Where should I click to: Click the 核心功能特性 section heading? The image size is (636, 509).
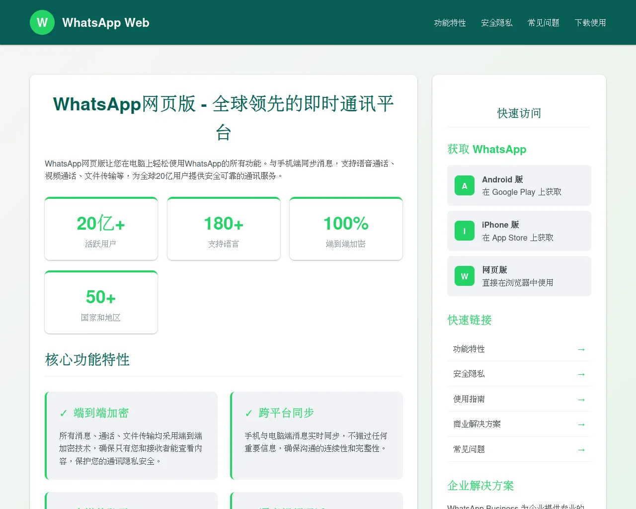87,359
